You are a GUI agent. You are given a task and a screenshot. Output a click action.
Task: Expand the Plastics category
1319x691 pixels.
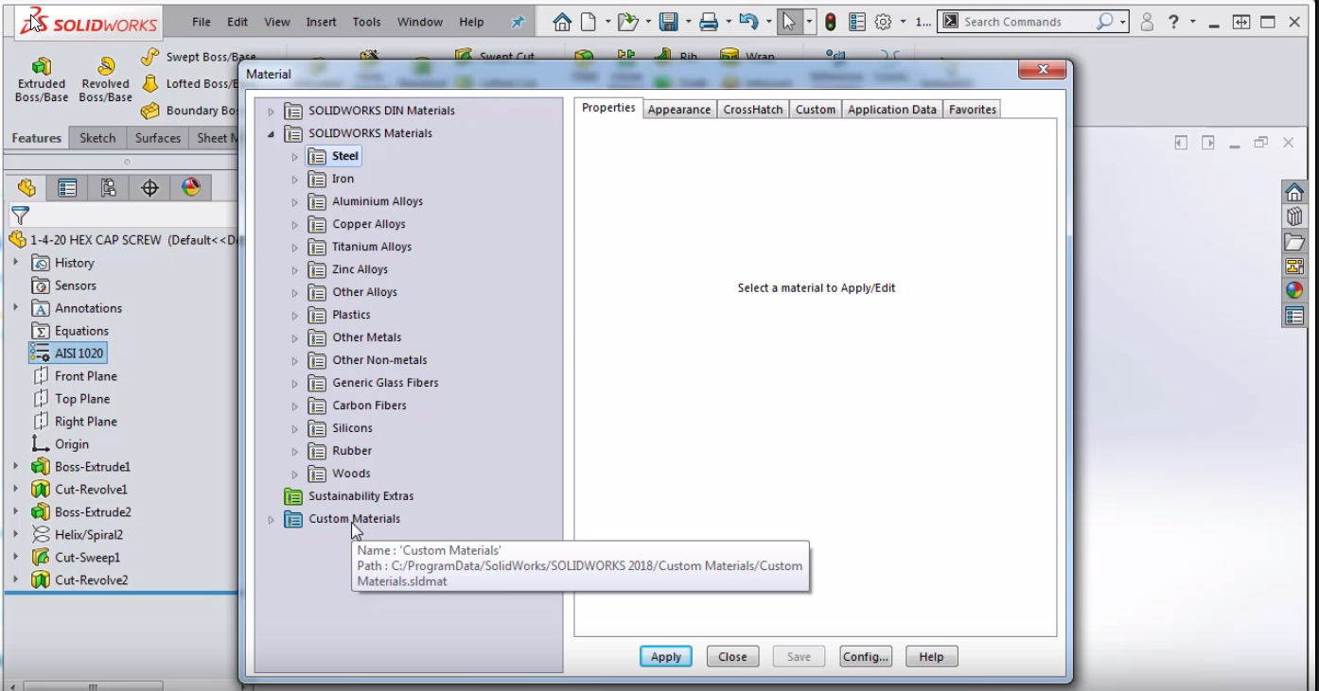click(x=294, y=316)
